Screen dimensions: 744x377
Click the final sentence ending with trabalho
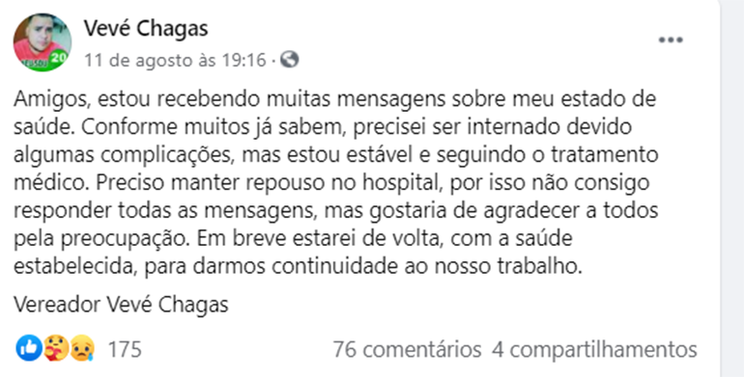point(298,266)
